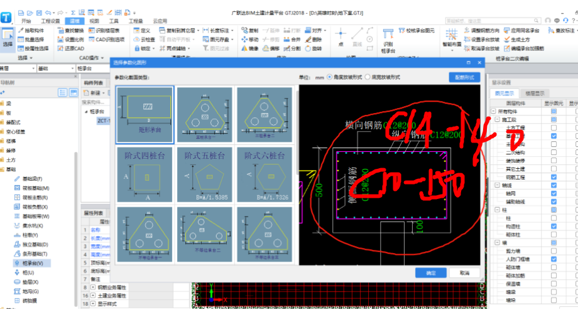The height and width of the screenshot is (317, 578).
Task: Expand 显示样式 row
Action: click(x=93, y=304)
